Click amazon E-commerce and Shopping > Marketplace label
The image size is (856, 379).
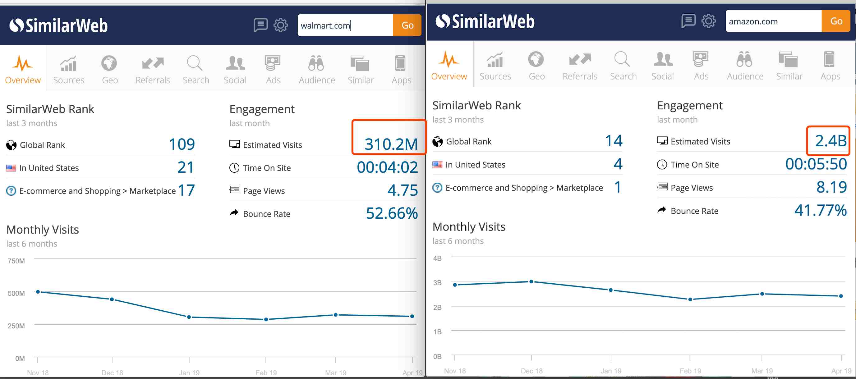pos(524,188)
